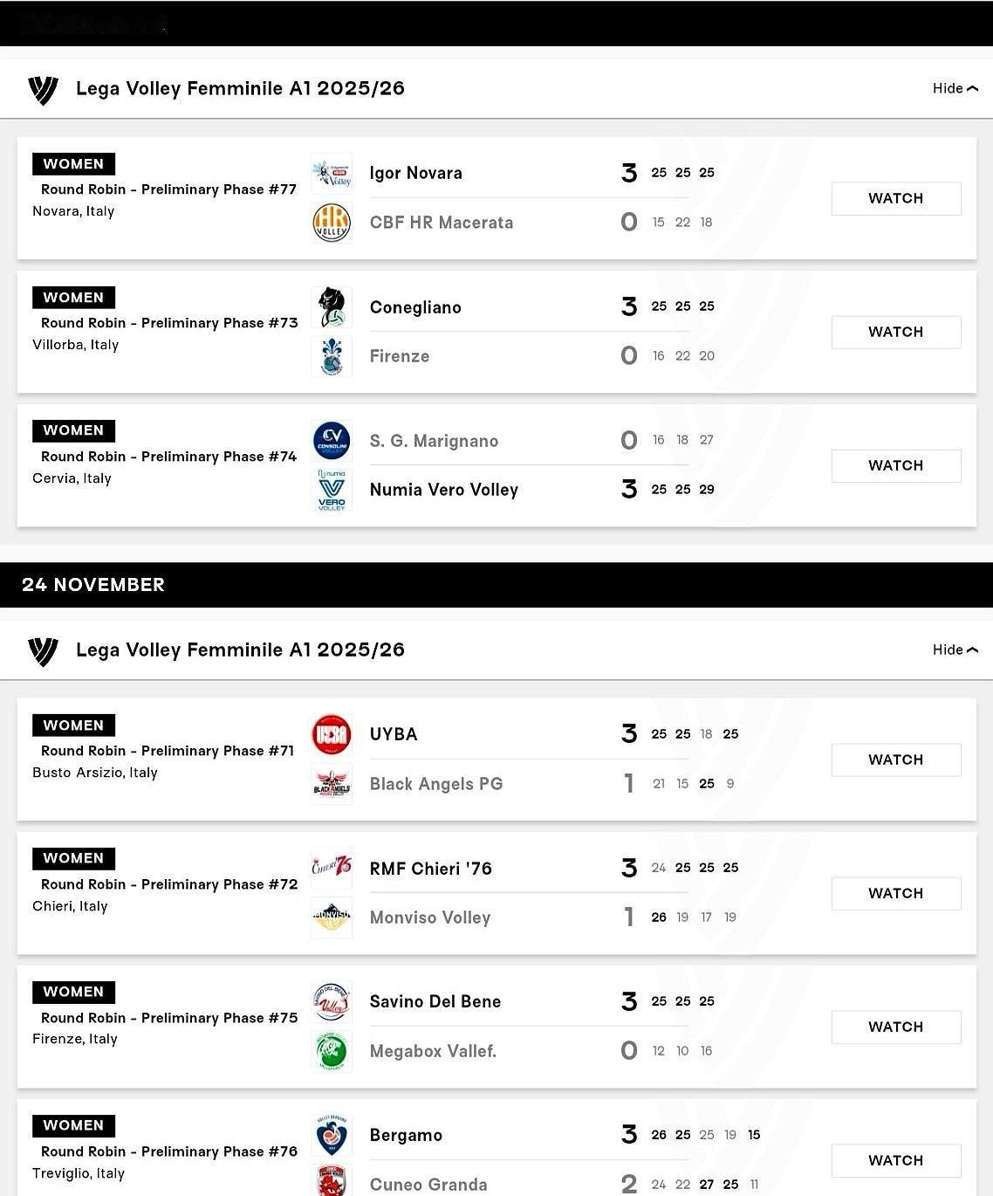The image size is (993, 1196).
Task: Open Round Robin Preliminary Phase #74 link
Action: point(169,457)
